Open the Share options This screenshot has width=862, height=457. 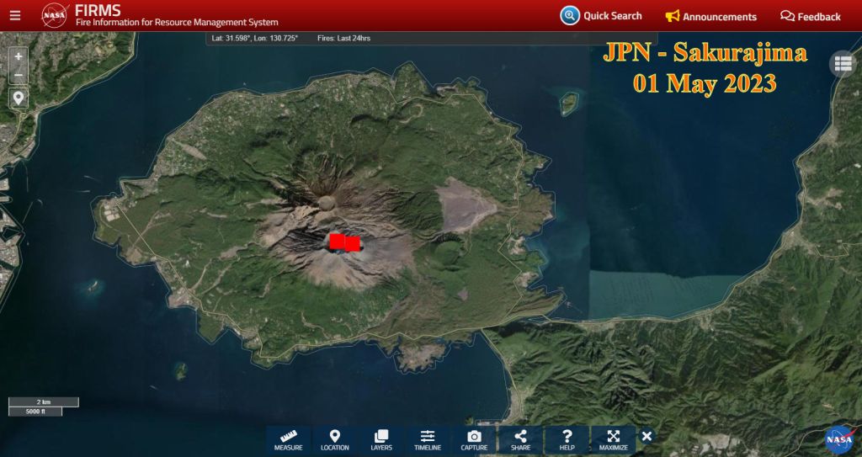(520, 439)
